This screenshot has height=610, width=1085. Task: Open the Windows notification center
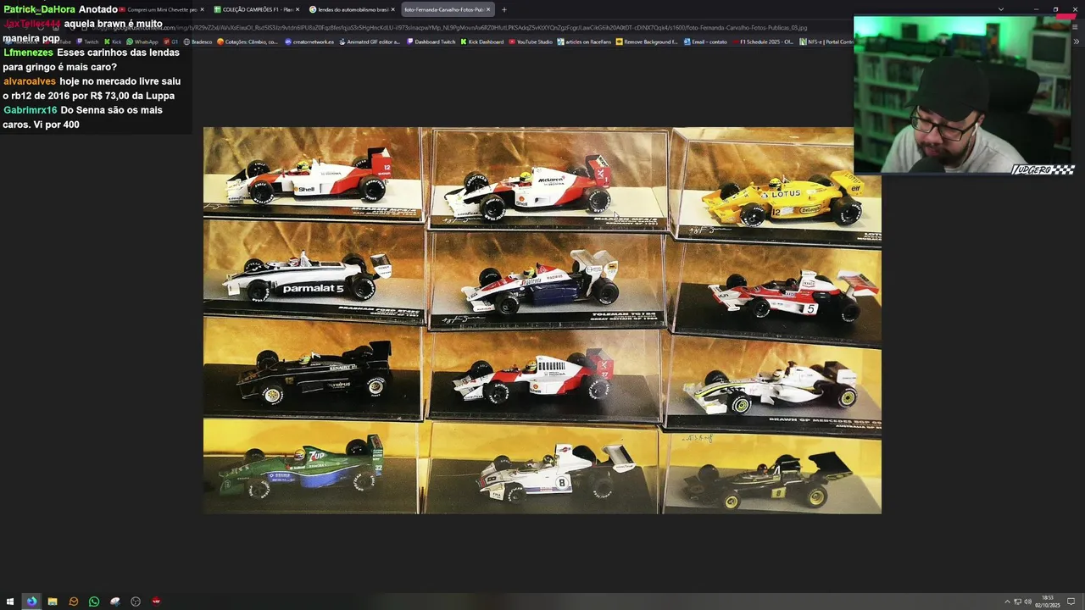(x=1071, y=602)
